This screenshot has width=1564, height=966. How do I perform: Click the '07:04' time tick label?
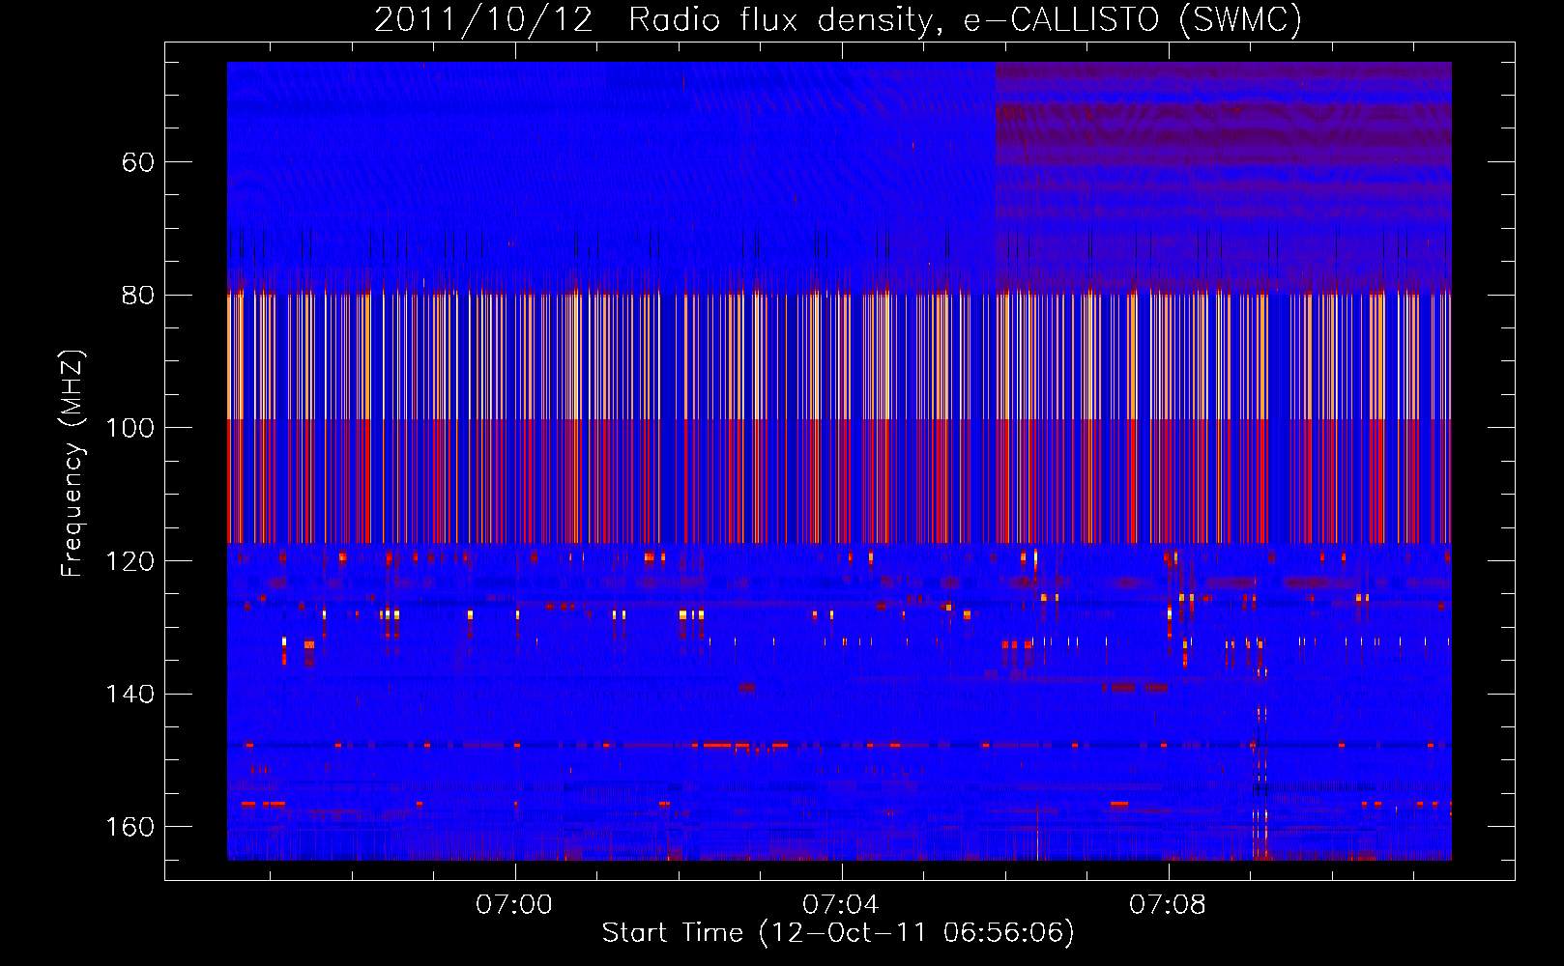click(x=841, y=905)
